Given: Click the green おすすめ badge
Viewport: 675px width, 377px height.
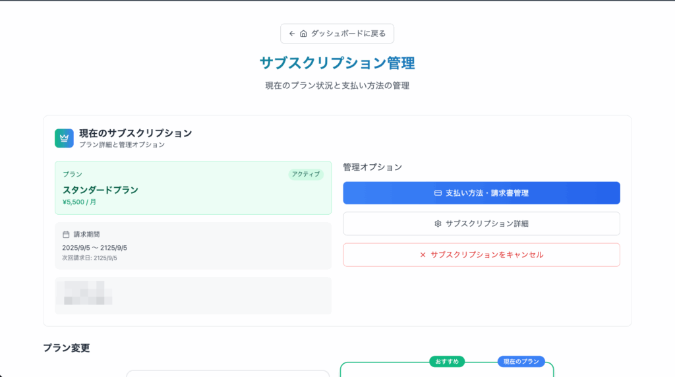Looking at the screenshot, I should [447, 362].
